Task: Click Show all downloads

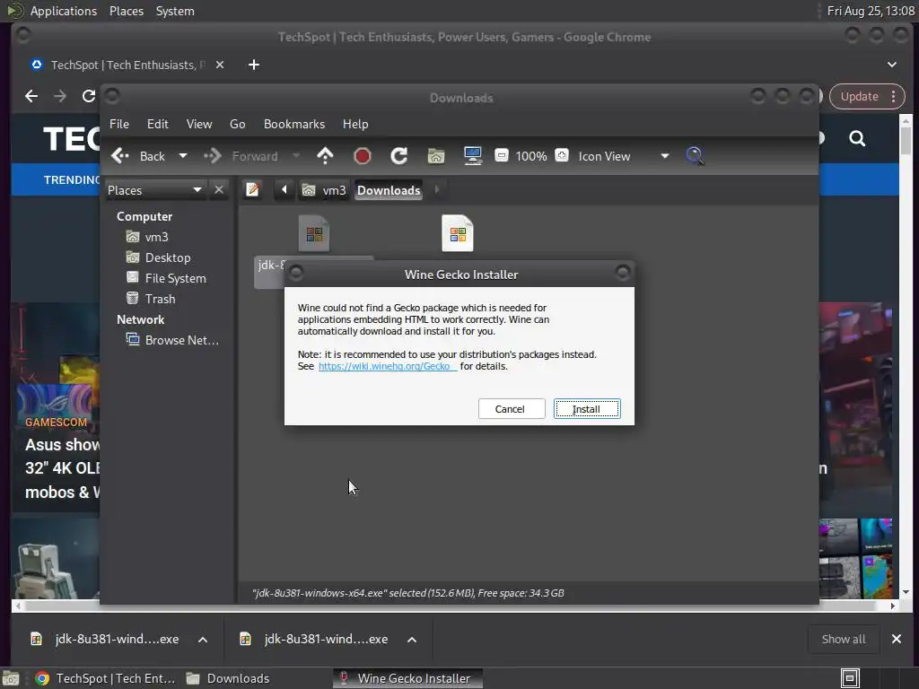Action: pos(844,639)
